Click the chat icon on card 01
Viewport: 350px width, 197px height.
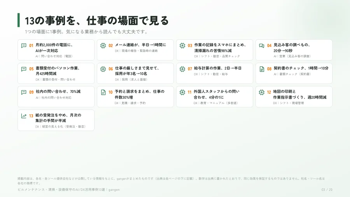[x=24, y=46]
